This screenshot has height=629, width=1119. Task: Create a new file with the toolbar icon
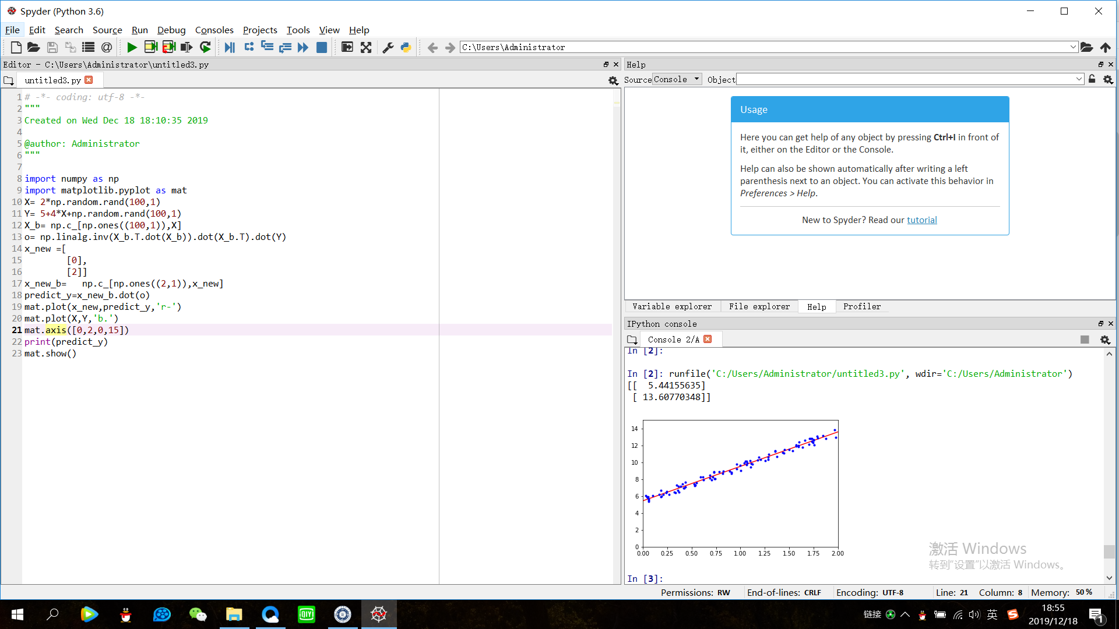16,48
